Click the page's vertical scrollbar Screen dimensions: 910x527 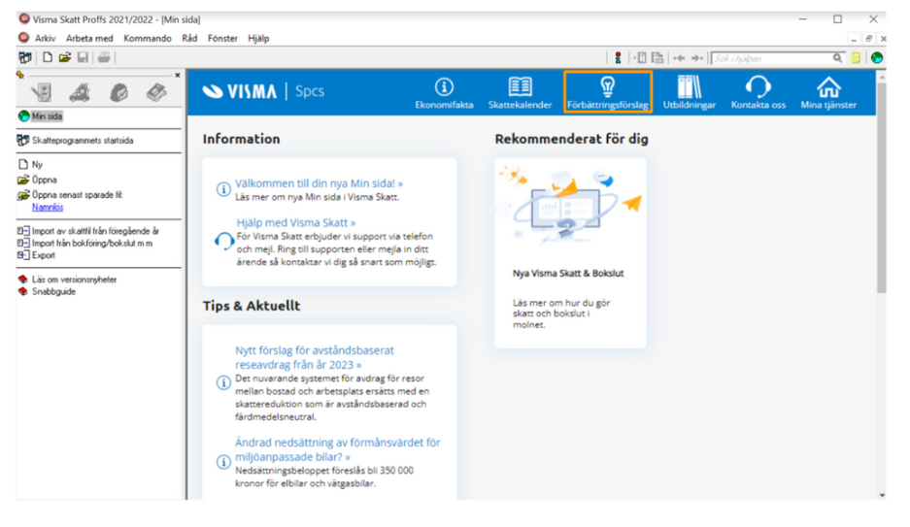[881, 194]
